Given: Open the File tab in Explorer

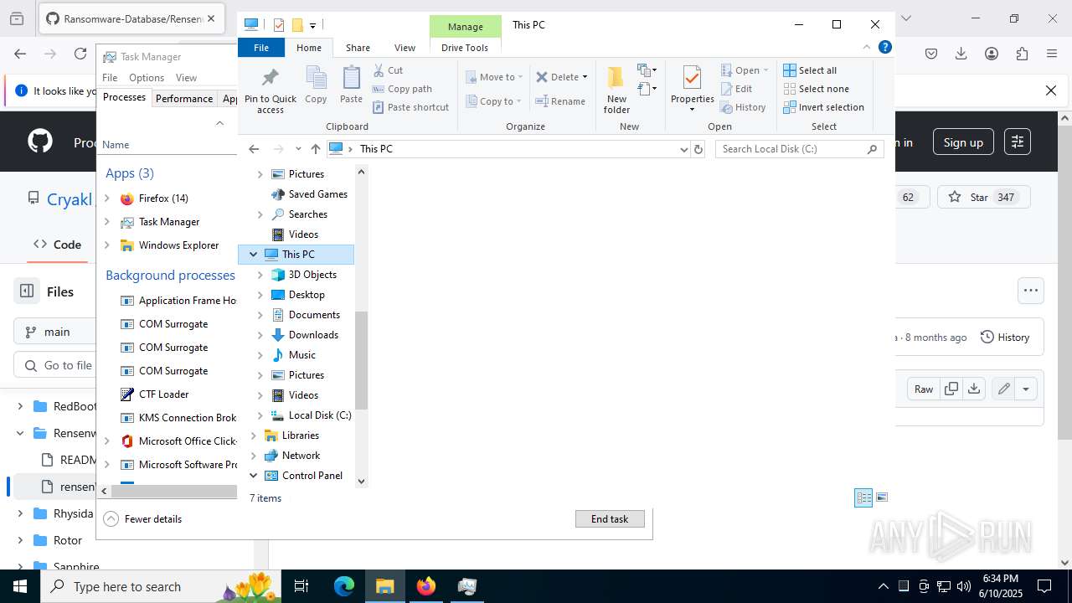Looking at the screenshot, I should pos(261,48).
